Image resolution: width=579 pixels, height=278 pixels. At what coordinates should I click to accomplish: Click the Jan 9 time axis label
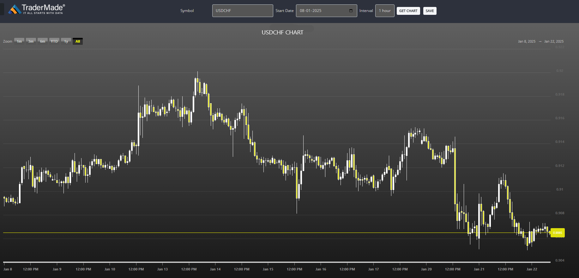[57, 269]
